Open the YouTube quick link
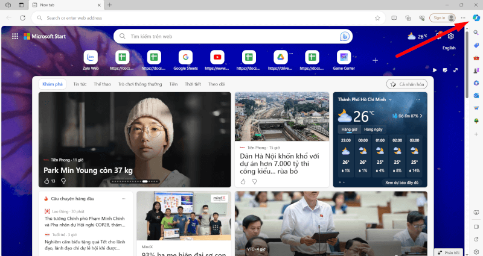The height and width of the screenshot is (256, 483). pyautogui.click(x=217, y=58)
